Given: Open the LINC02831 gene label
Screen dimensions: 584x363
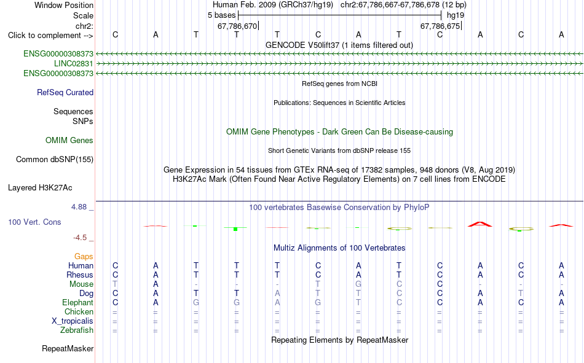Looking at the screenshot, I should (73, 64).
